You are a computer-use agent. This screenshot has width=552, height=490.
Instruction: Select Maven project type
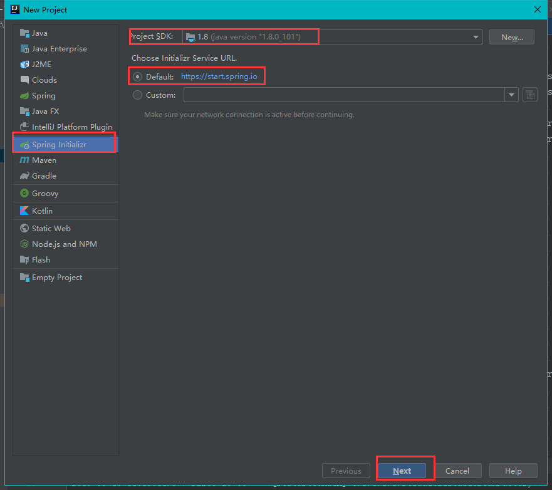coord(66,160)
